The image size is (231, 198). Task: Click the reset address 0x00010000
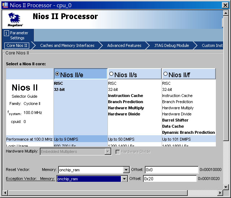(210, 170)
